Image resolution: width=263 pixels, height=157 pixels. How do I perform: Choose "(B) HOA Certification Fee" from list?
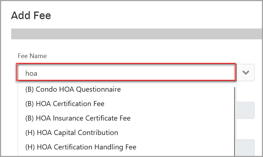(x=65, y=104)
